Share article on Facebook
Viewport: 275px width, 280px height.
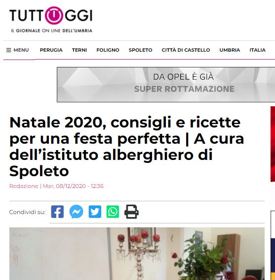[x=57, y=212]
